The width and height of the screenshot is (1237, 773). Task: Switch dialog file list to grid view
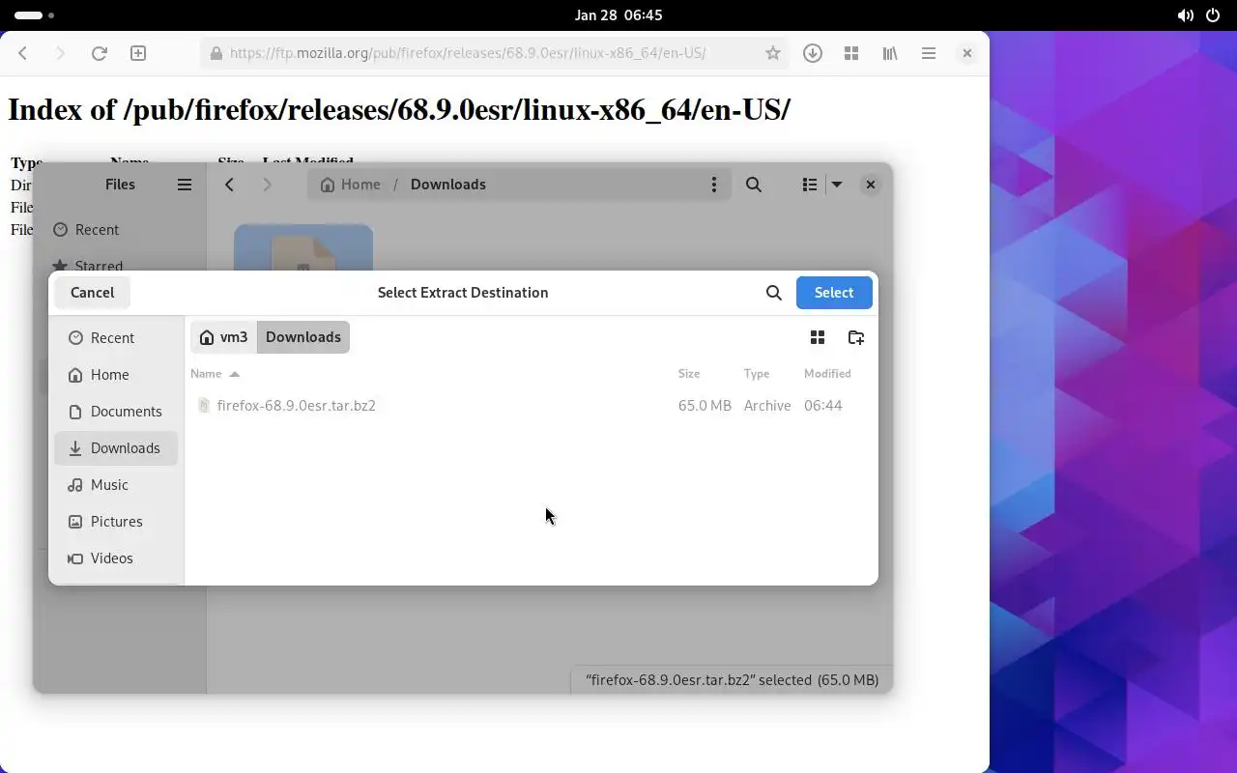coord(817,337)
